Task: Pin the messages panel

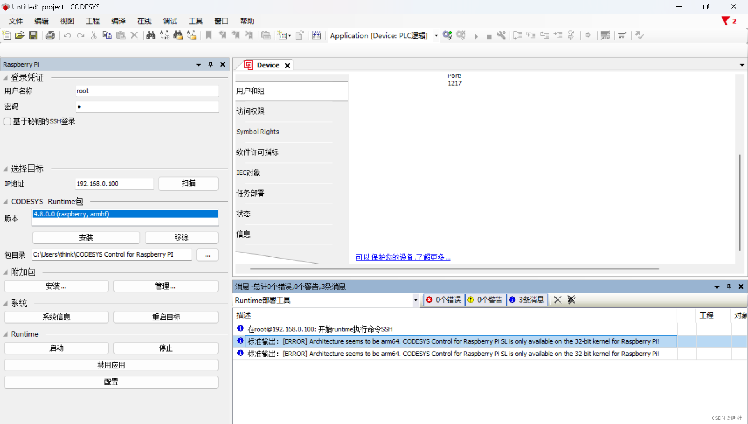Action: [x=729, y=287]
